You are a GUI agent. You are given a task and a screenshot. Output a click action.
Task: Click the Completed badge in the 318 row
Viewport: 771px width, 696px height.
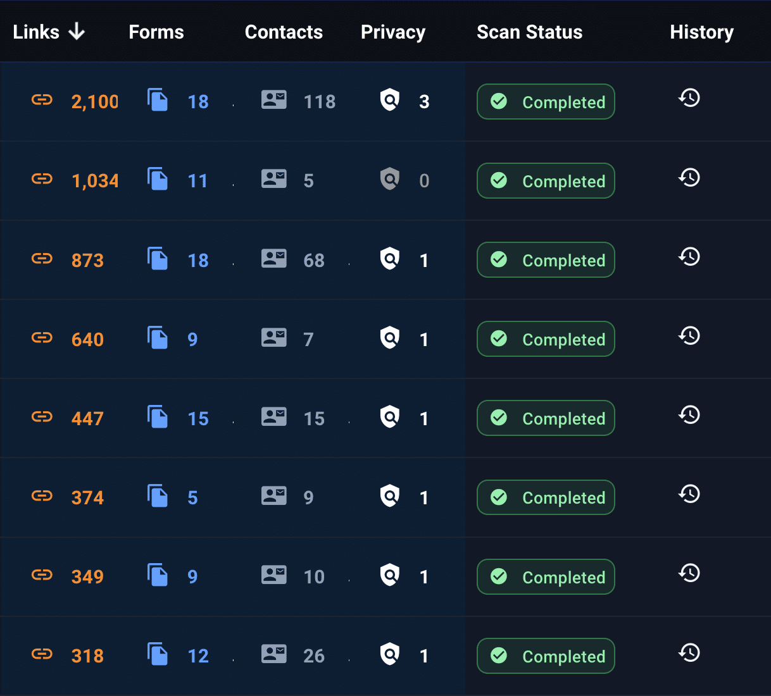click(x=546, y=656)
